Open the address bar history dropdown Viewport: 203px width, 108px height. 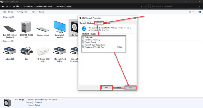click(x=141, y=6)
